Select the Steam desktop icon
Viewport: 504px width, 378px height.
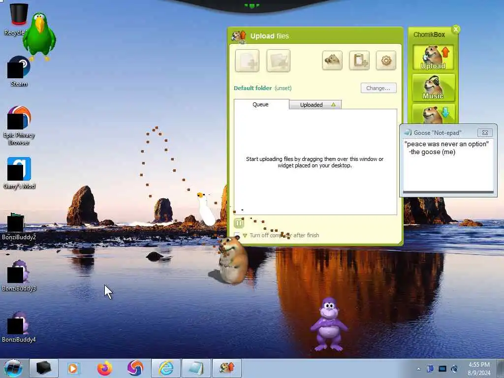(x=19, y=71)
